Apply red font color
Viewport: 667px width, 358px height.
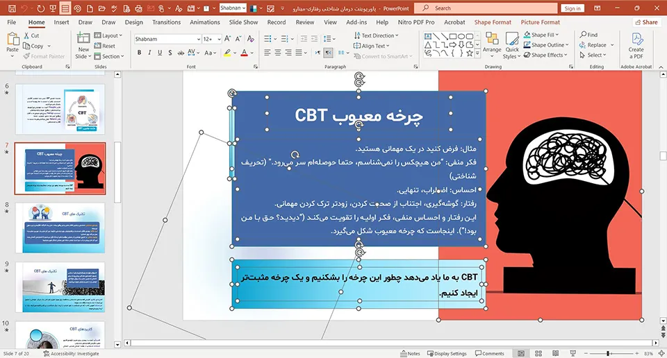pos(244,53)
